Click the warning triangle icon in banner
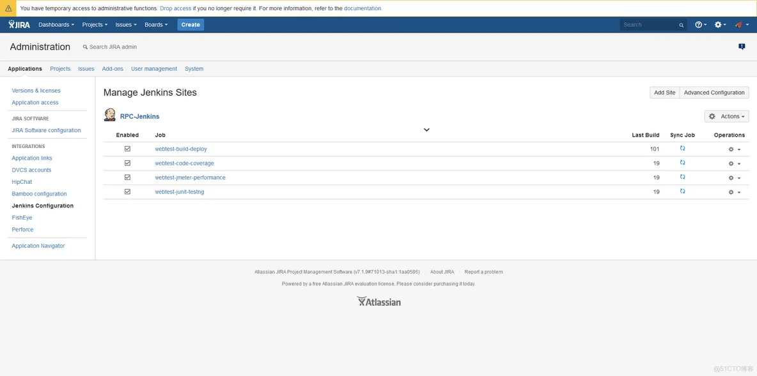 click(x=8, y=8)
